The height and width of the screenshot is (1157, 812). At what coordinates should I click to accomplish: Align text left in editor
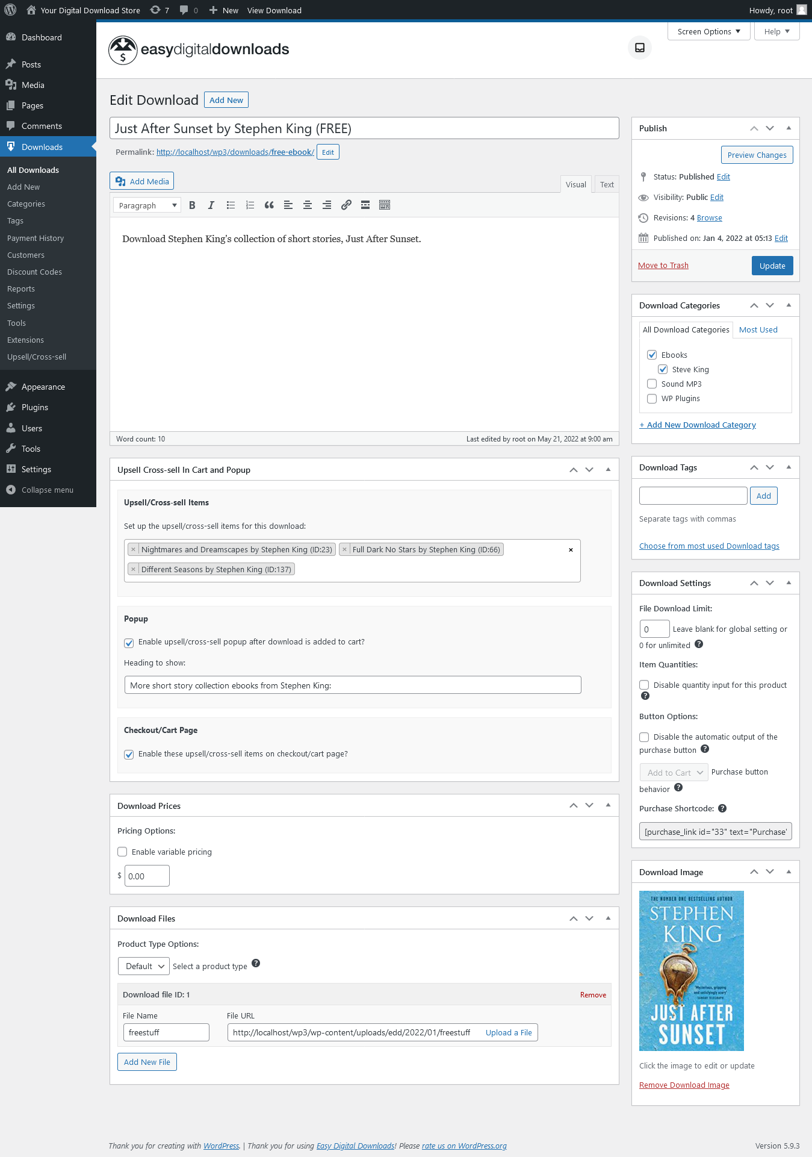288,205
